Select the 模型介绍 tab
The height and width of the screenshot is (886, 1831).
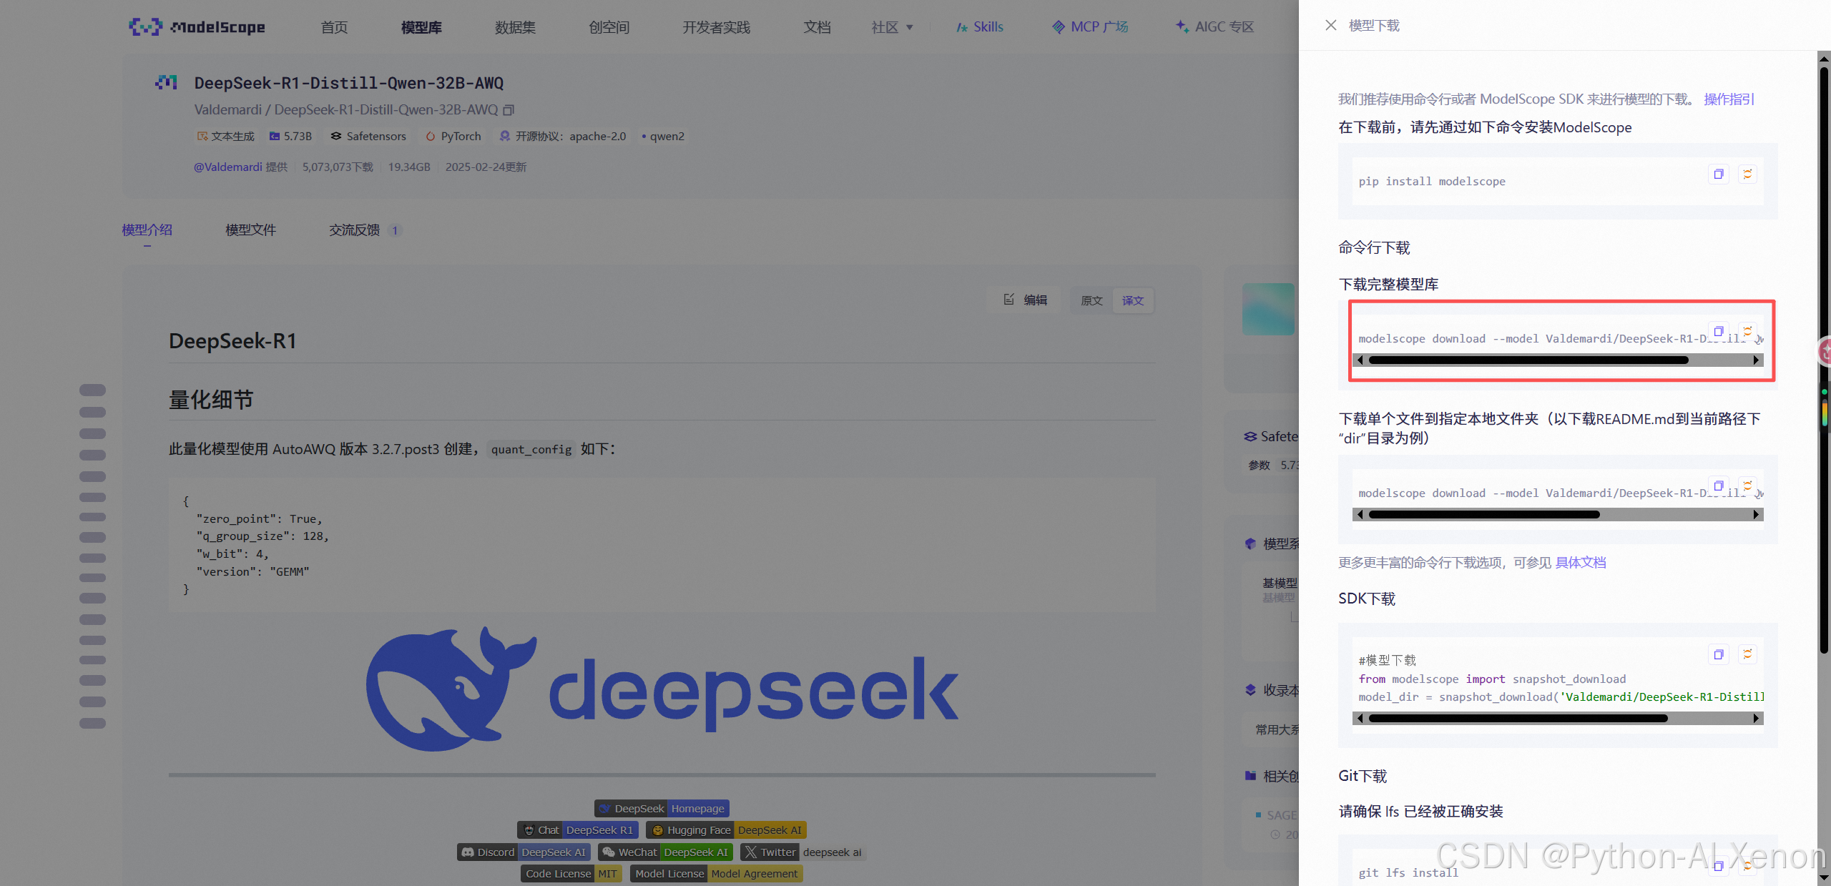point(147,230)
